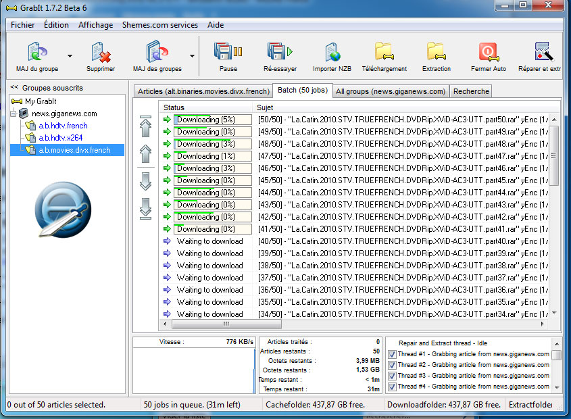The width and height of the screenshot is (571, 419).
Task: Click 'Cachefolder: 437,87 GB free.' status entry
Action: 315,404
